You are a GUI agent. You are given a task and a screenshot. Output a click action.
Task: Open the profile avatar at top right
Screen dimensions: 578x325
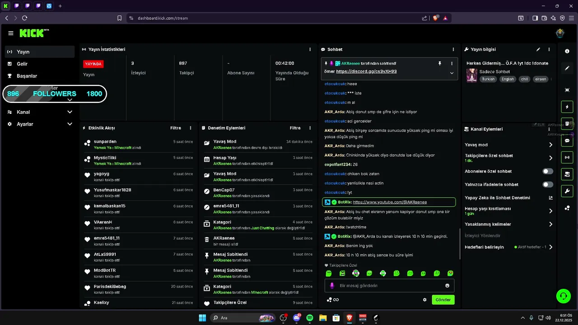click(x=560, y=33)
